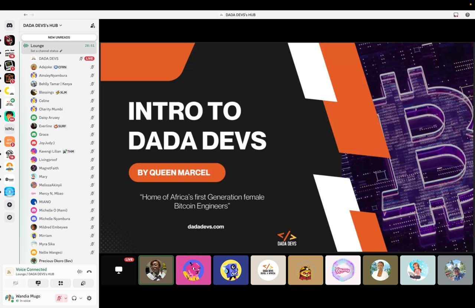Unmute the microphone

pyautogui.click(x=59, y=298)
